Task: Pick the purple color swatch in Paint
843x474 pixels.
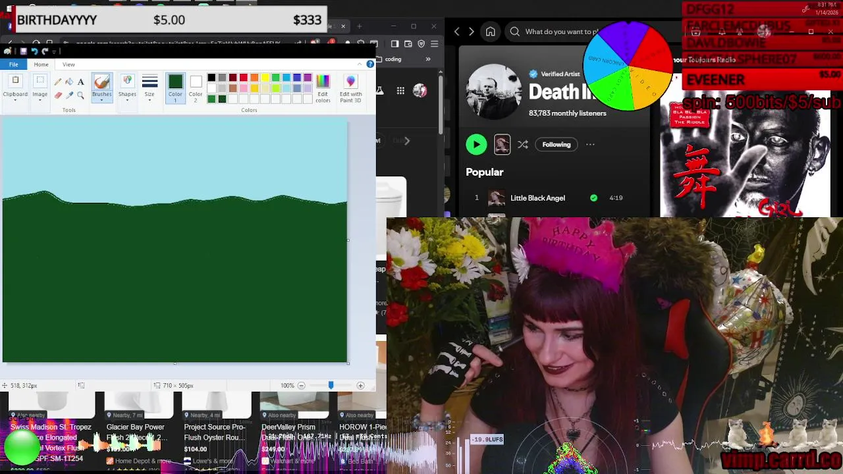Action: 308,78
